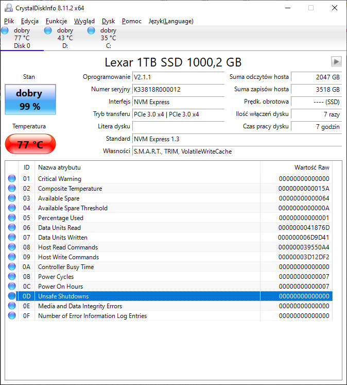Click the blue status orb for Disk 0
347x385 pixels.
tap(5, 31)
